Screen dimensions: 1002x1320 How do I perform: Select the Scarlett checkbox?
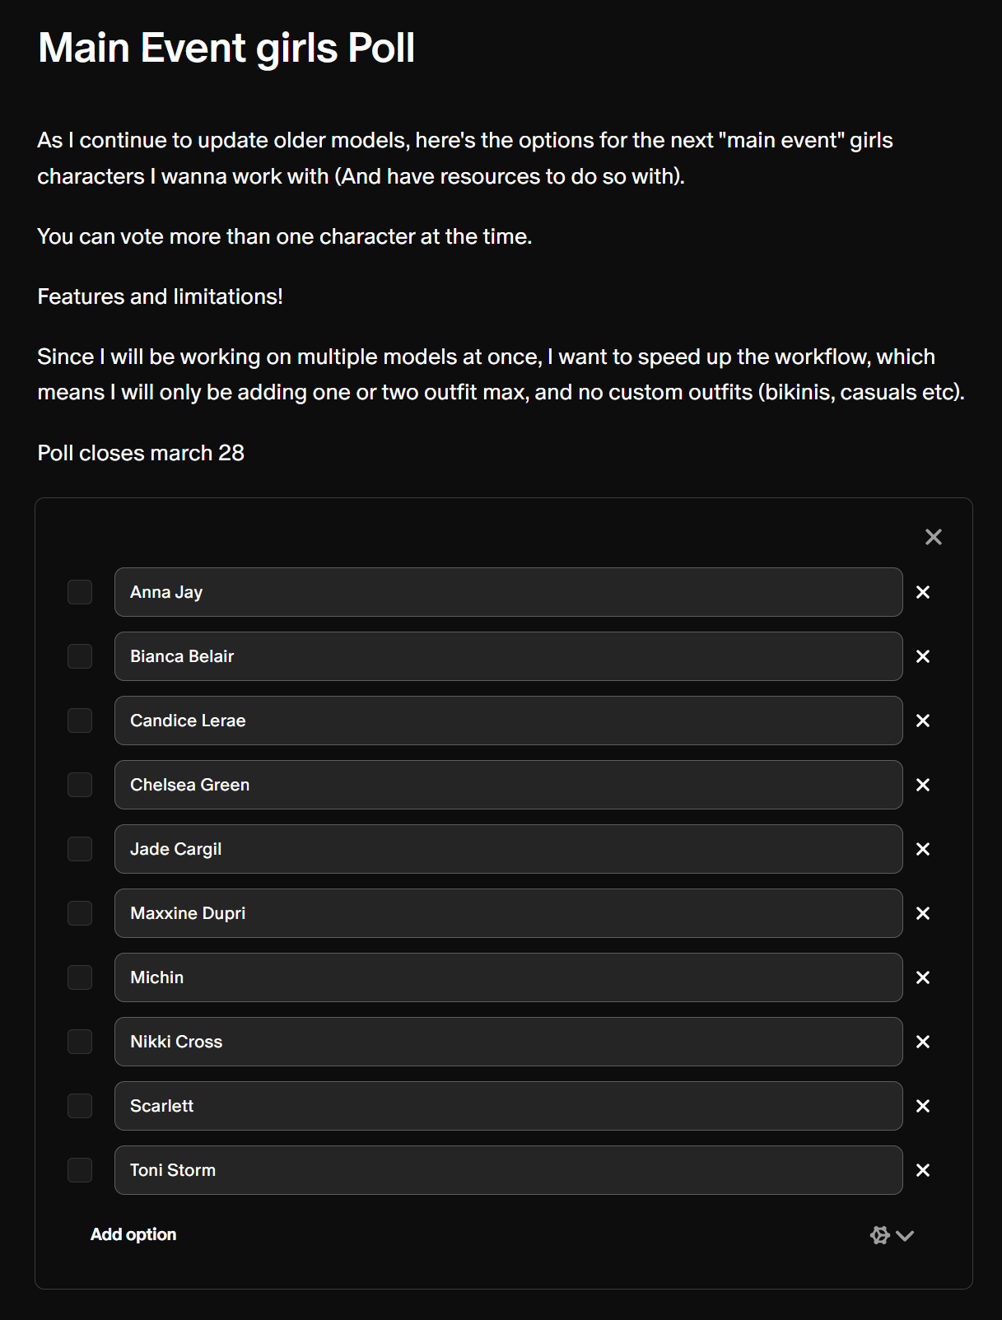click(x=80, y=1106)
